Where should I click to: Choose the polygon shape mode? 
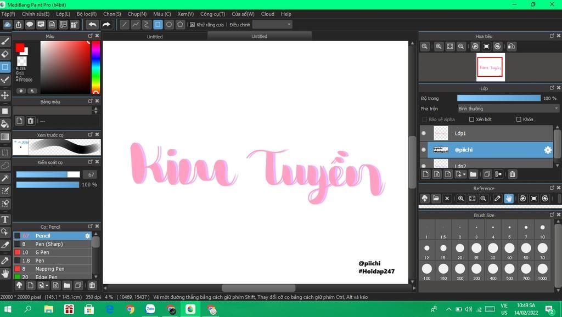180,24
